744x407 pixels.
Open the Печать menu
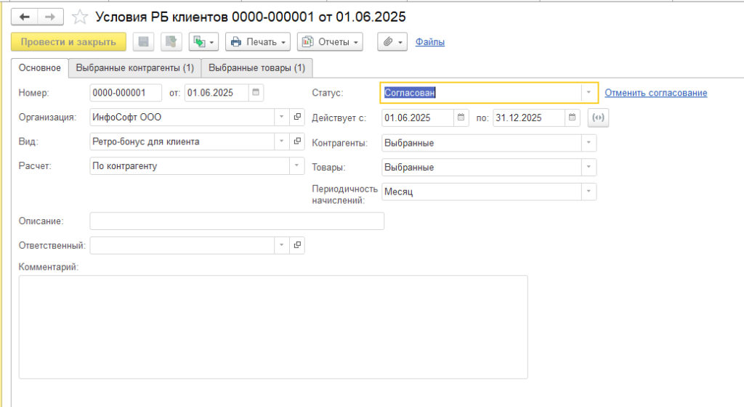(x=258, y=42)
